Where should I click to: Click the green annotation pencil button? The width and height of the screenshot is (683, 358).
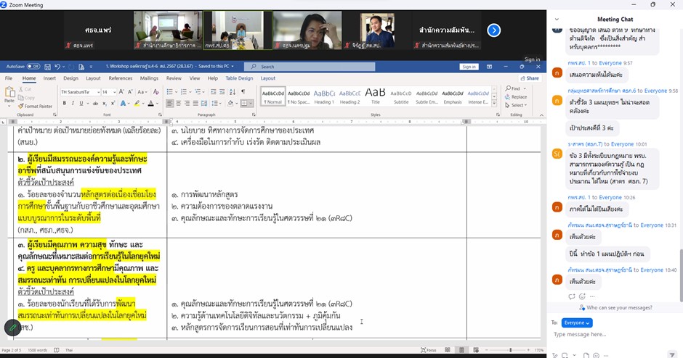12,328
